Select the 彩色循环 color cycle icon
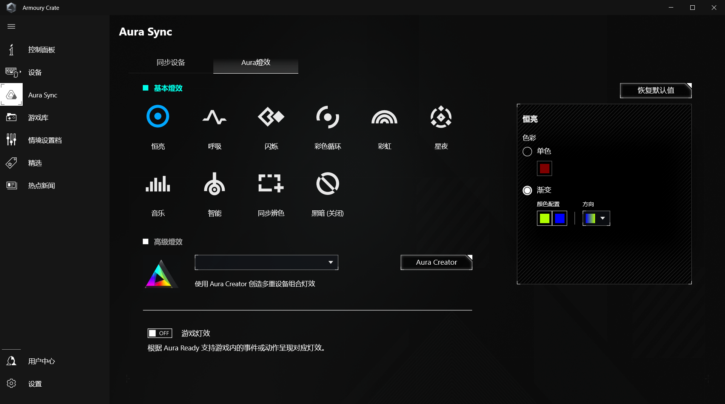Image resolution: width=725 pixels, height=404 pixels. pyautogui.click(x=328, y=117)
